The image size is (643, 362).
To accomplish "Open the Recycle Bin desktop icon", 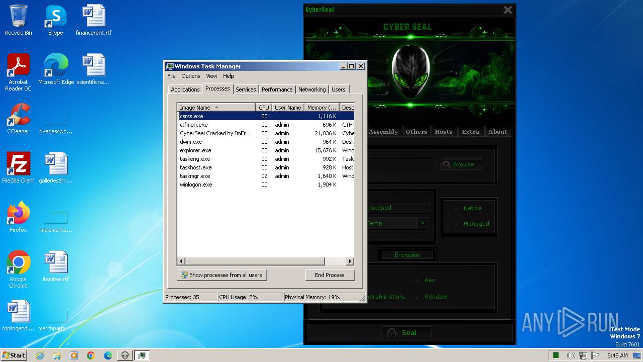I will (18, 20).
